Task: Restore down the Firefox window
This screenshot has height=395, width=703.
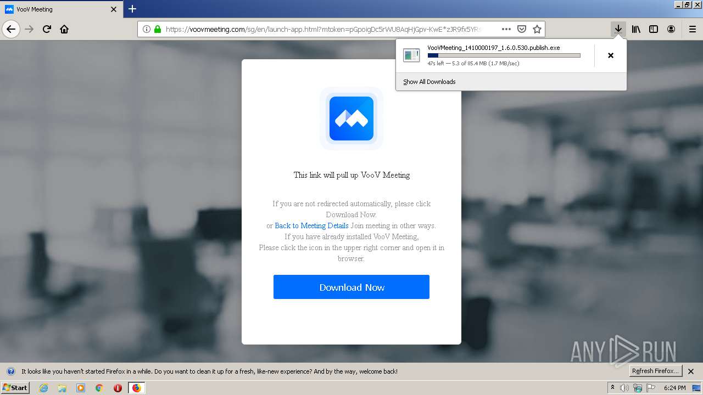Action: [x=687, y=4]
